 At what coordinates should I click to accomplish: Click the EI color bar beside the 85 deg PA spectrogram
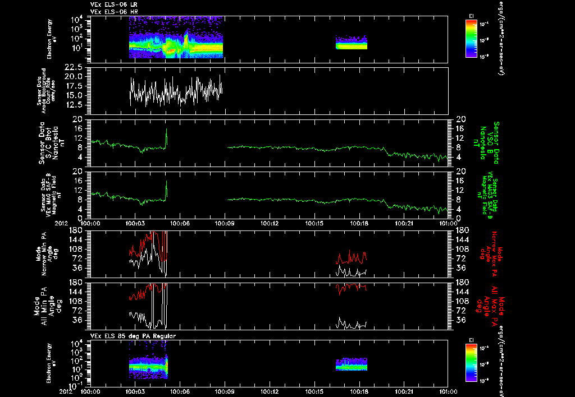click(x=471, y=363)
